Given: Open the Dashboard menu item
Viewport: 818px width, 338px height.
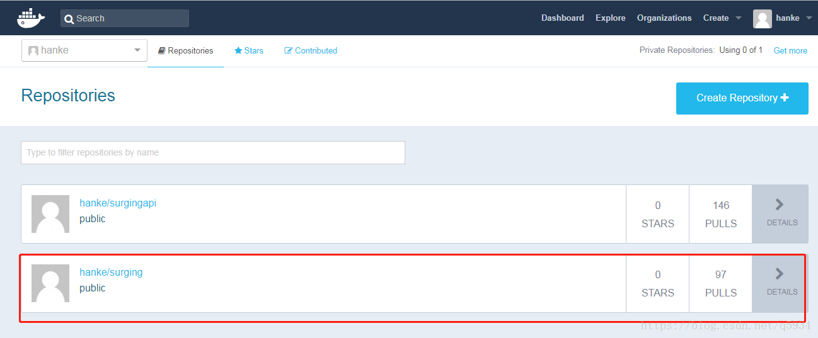Looking at the screenshot, I should tap(562, 18).
